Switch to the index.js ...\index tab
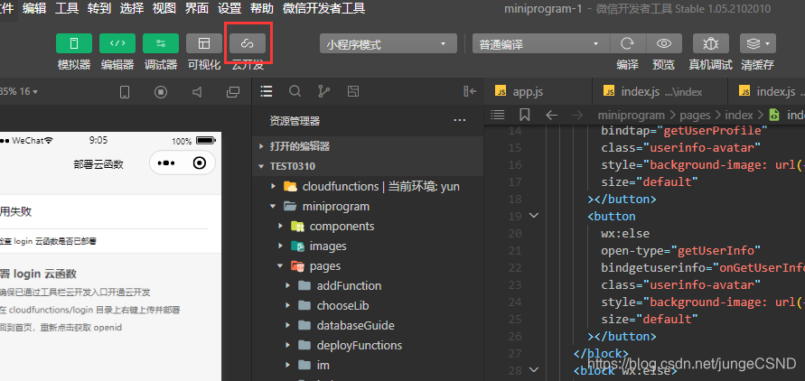Viewport: 805px width, 381px height. [x=660, y=92]
